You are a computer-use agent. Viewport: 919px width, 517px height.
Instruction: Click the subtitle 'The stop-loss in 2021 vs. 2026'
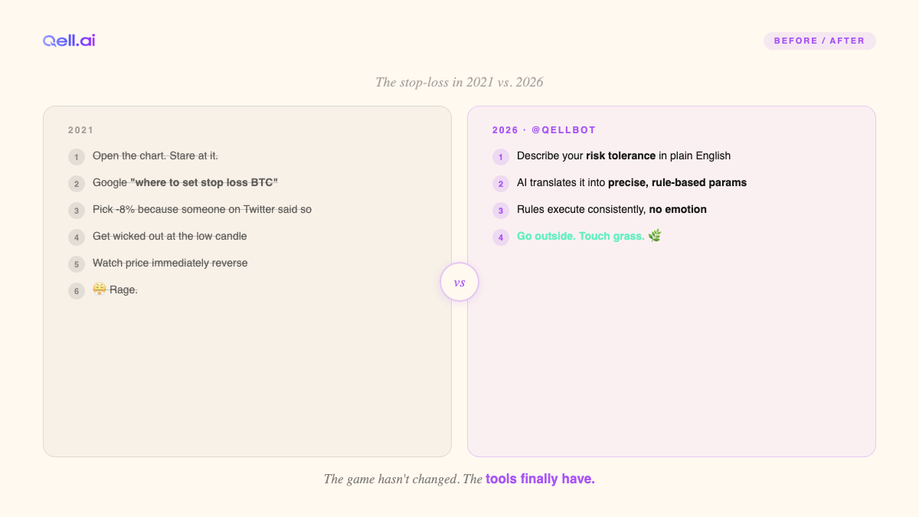[459, 82]
